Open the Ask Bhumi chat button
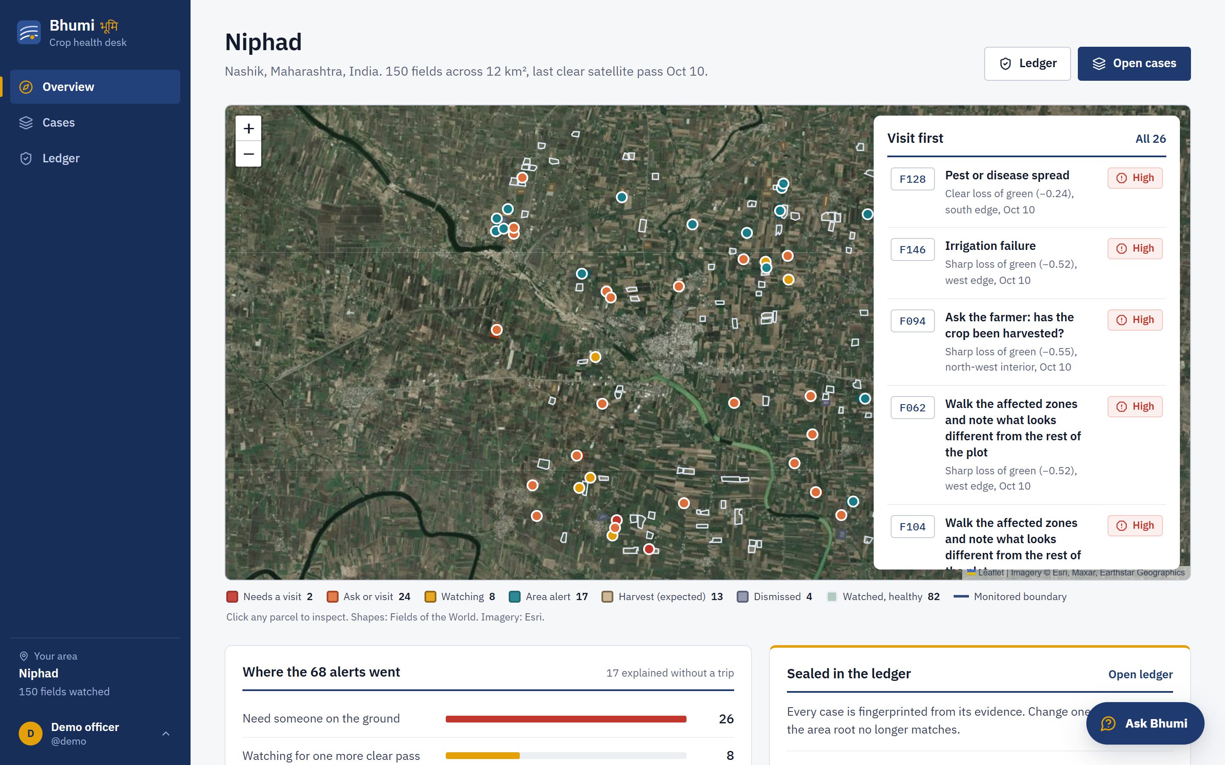1225x765 pixels. (1145, 723)
